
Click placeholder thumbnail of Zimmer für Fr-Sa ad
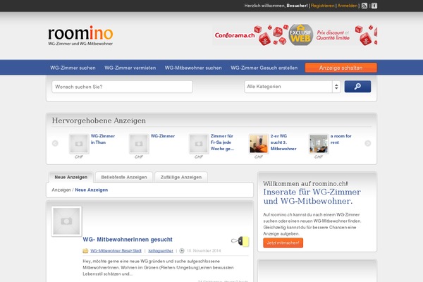coord(199,144)
